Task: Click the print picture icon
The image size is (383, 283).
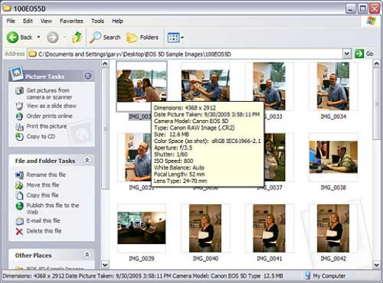Action: 19,127
